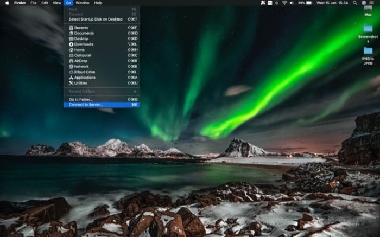The height and width of the screenshot is (237, 380).
Task: Choose Go to Folder… menu item
Action: click(x=102, y=99)
